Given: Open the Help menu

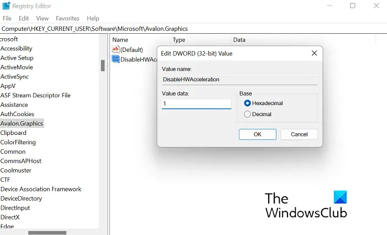Looking at the screenshot, I should 93,18.
